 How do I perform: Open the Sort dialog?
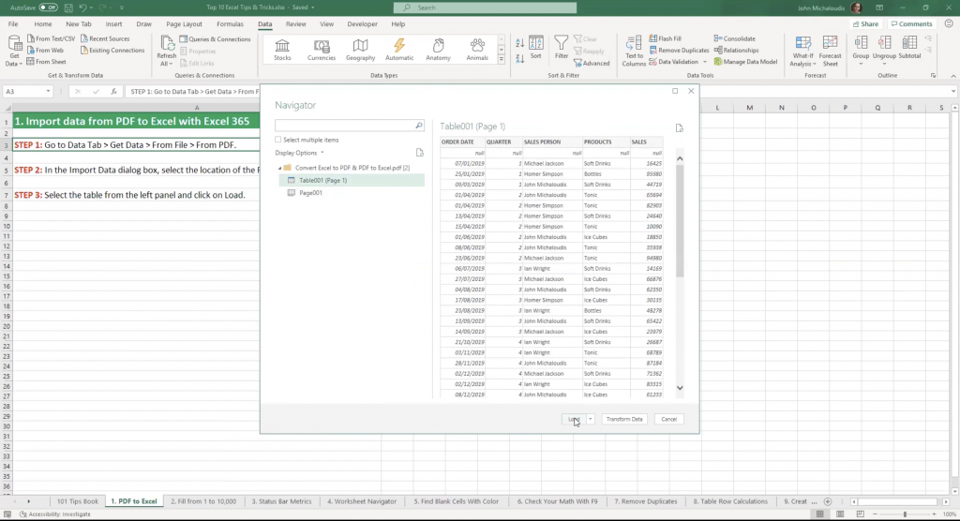click(x=535, y=48)
